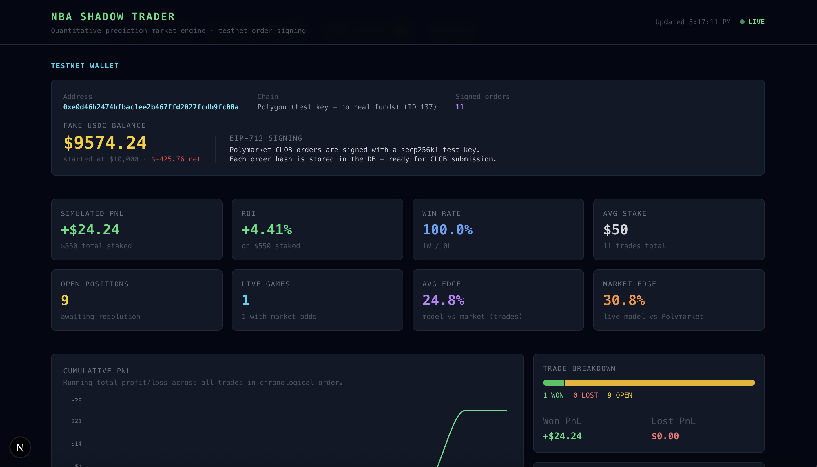Click the NBA Shadow Trader title
This screenshot has height=467, width=817.
click(x=113, y=17)
